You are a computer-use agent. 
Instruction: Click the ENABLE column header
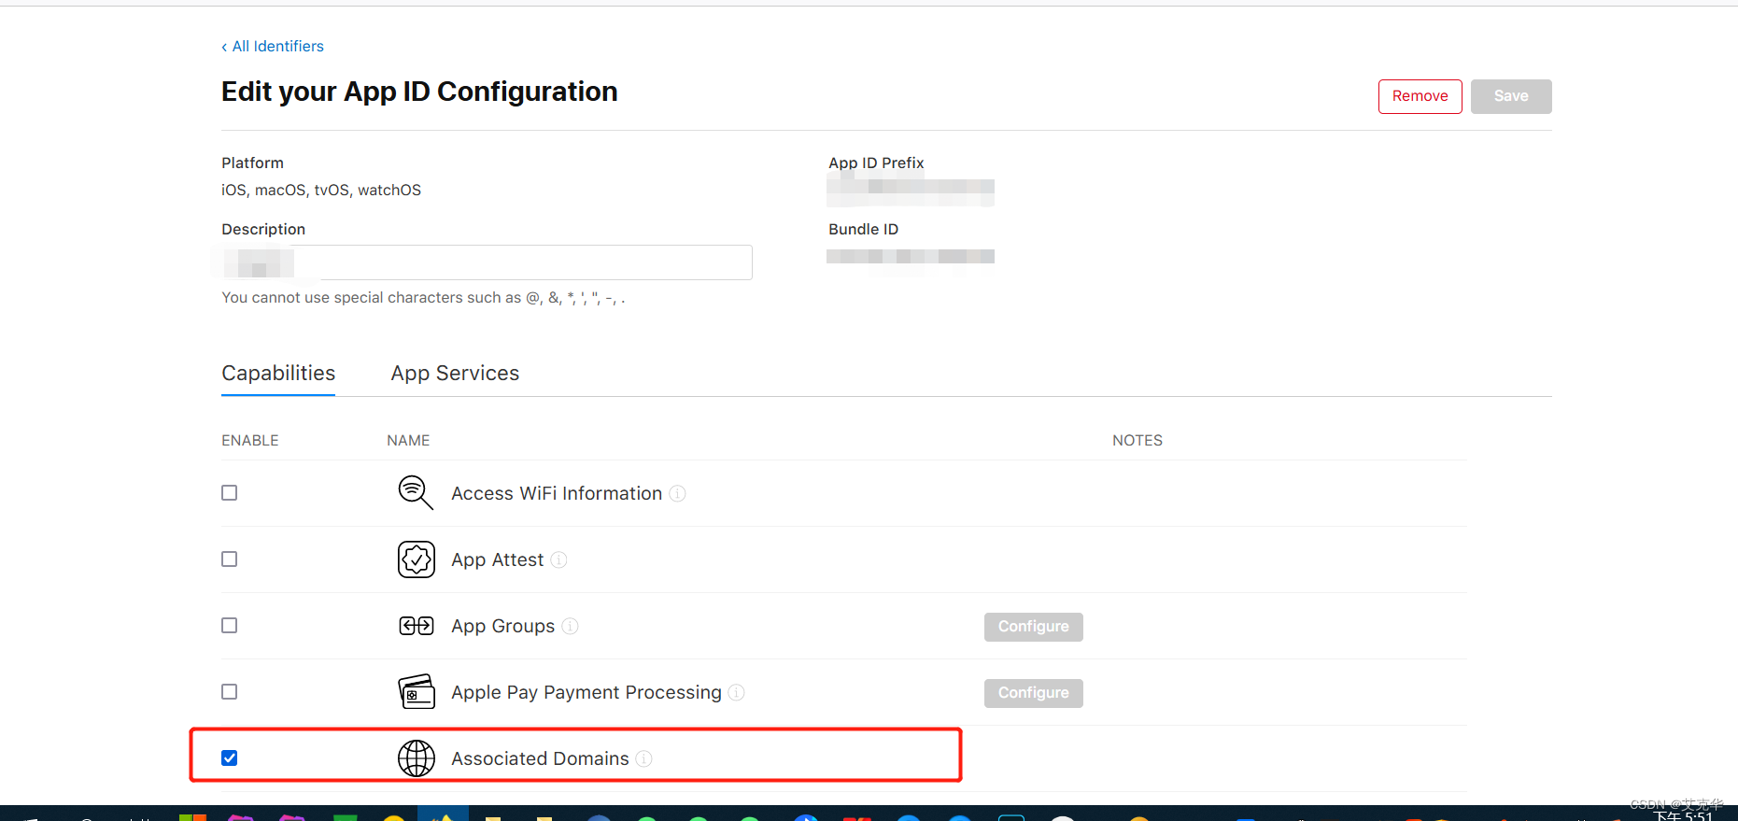[x=249, y=440]
